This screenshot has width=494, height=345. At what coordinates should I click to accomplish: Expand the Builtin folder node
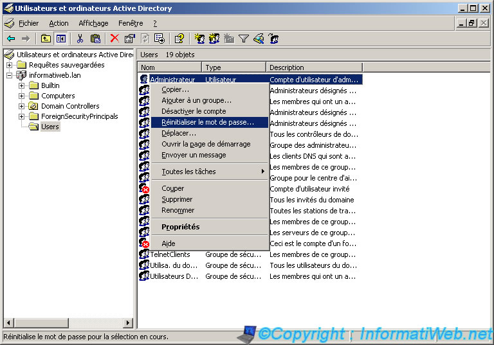click(x=21, y=85)
